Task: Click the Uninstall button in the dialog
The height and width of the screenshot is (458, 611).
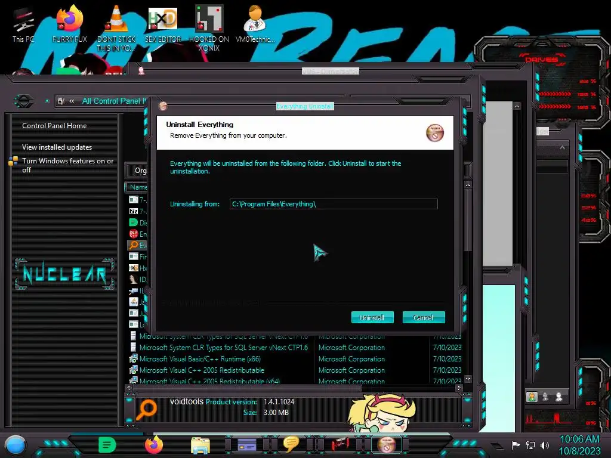Action: [x=372, y=317]
